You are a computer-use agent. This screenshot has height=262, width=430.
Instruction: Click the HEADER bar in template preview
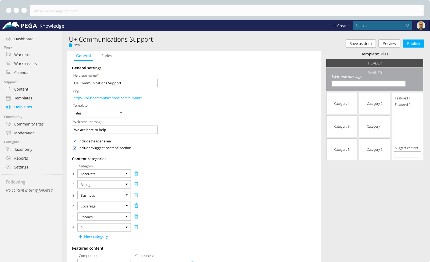(x=375, y=63)
